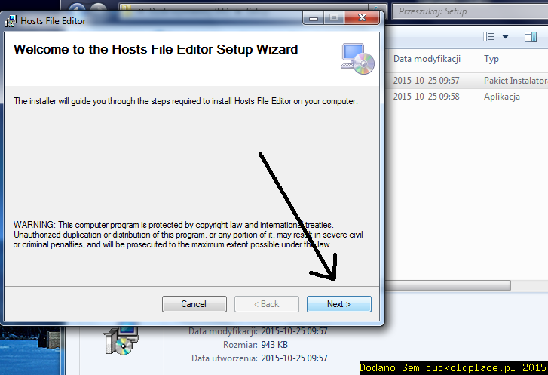Image resolution: width=548 pixels, height=375 pixels.
Task: Select the Aplikacja file row
Action: 467,97
